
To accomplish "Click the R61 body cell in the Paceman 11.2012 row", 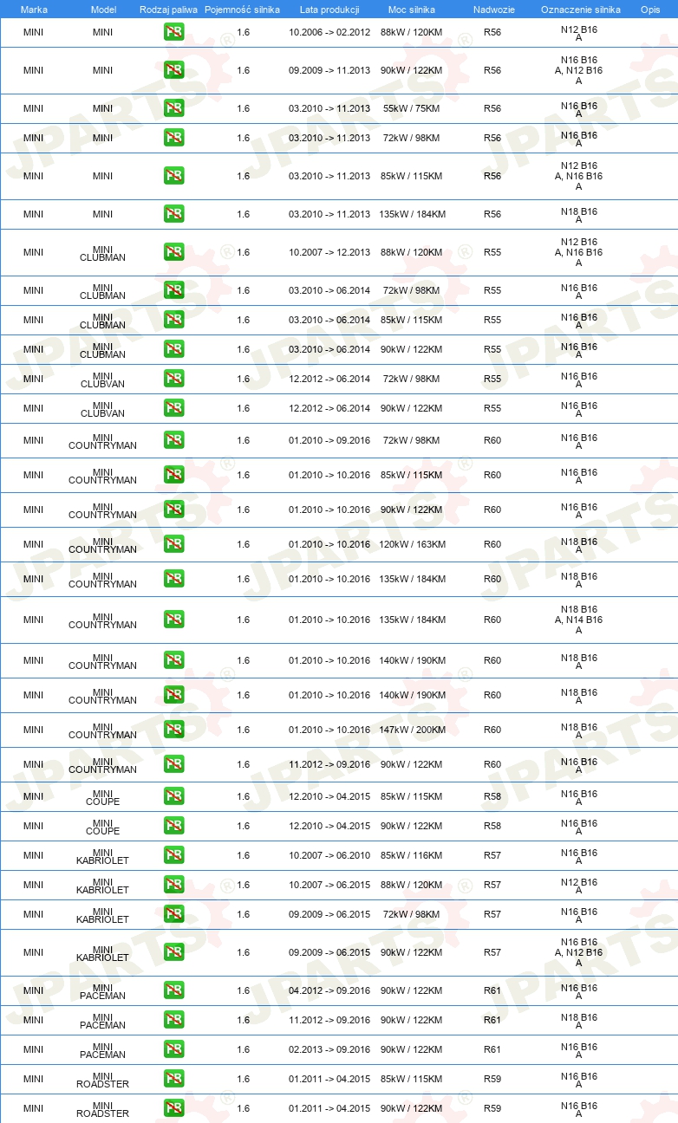I will pyautogui.click(x=492, y=1020).
